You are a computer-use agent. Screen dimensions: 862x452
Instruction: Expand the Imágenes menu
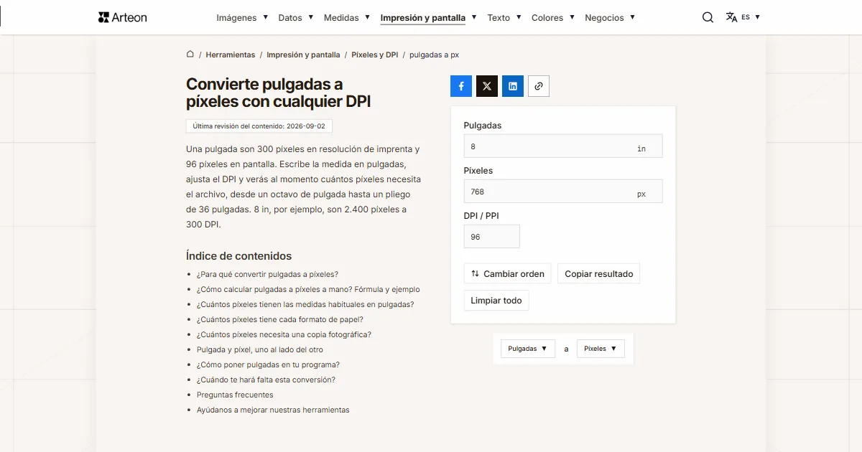tap(242, 18)
